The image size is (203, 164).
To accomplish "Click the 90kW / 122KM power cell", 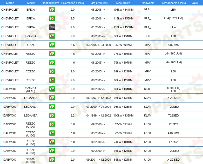I will 123,80.
